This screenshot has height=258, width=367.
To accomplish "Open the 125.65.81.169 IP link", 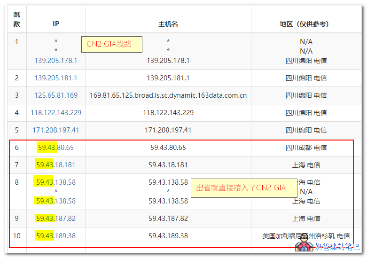I will coord(56,95).
